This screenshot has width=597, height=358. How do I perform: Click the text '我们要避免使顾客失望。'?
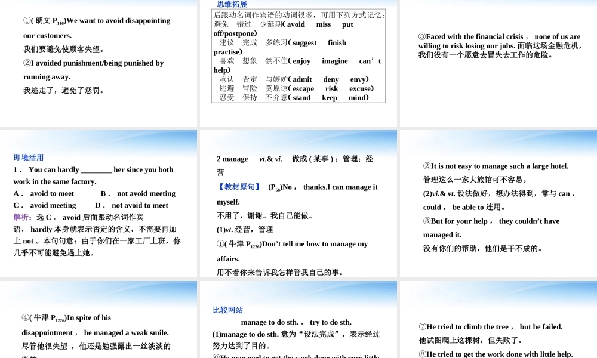coord(64,49)
